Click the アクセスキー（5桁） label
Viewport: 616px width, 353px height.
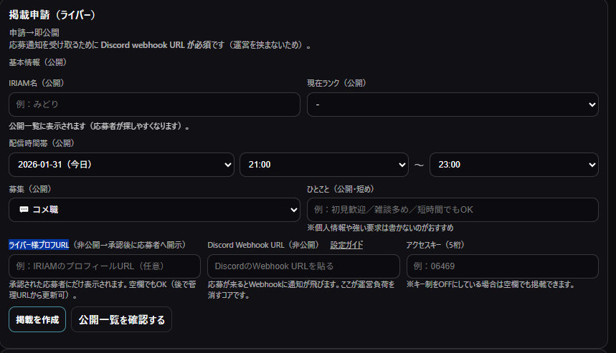(435, 245)
